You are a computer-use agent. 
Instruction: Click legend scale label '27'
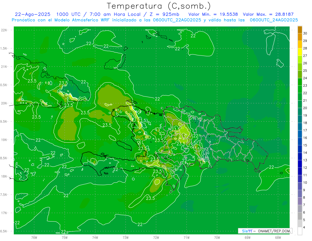tap(305, 56)
